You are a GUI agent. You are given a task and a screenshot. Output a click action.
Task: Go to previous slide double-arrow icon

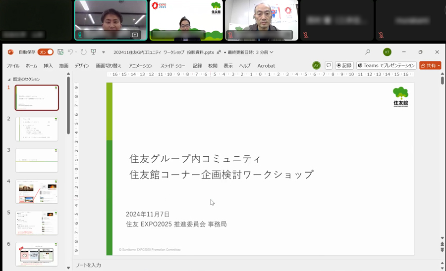pyautogui.click(x=443, y=244)
